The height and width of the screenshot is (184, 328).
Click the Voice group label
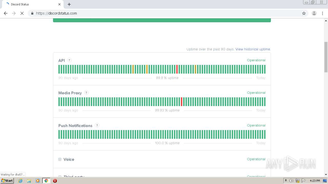tap(69, 159)
